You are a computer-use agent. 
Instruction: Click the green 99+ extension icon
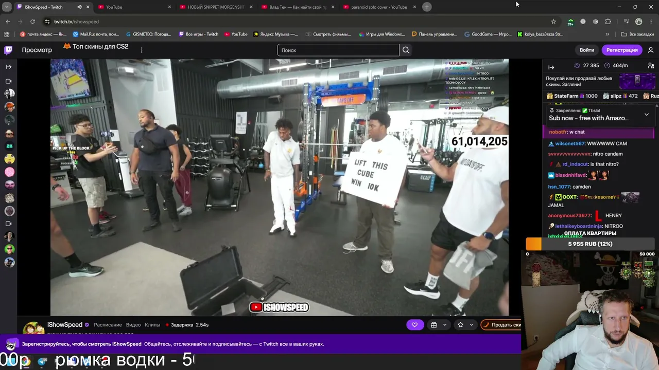(570, 22)
